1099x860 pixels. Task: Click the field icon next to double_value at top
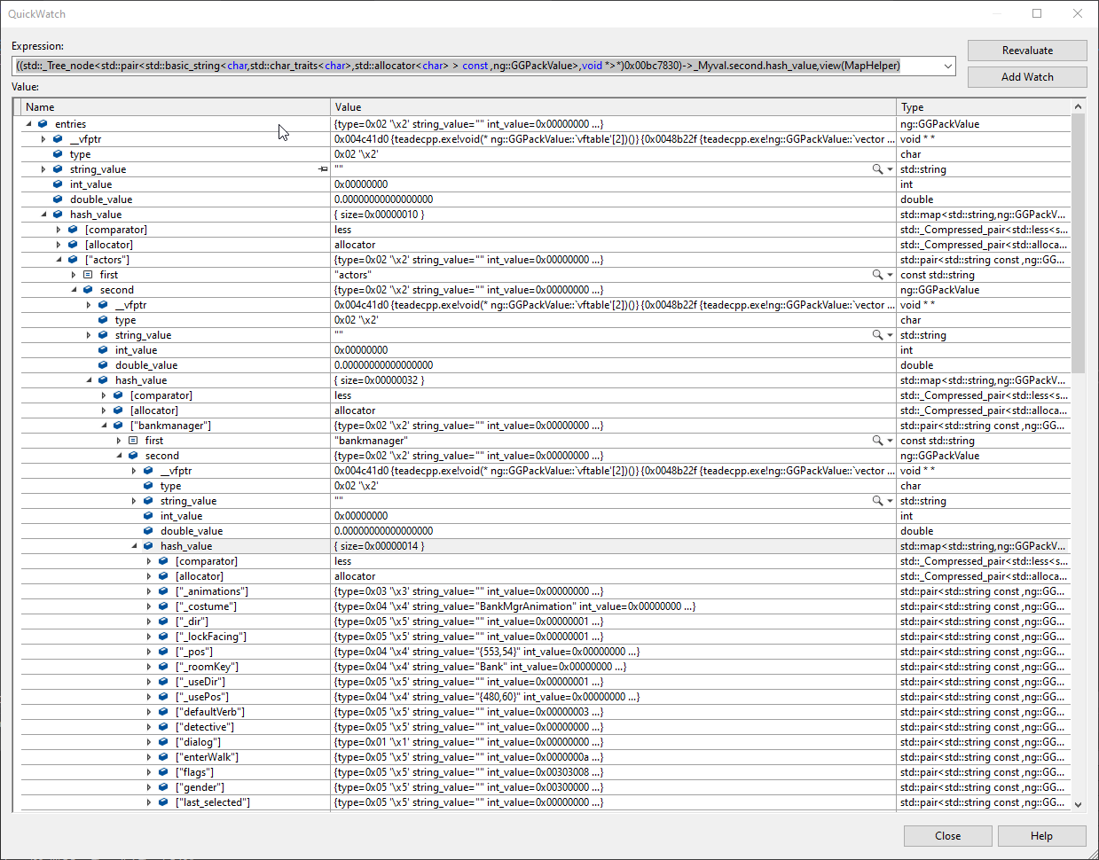click(x=58, y=199)
